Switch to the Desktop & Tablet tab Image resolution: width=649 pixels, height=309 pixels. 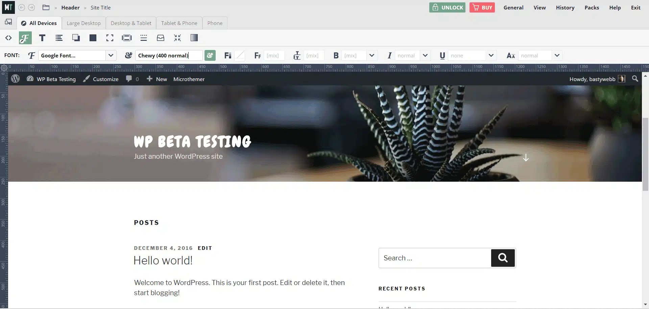131,23
